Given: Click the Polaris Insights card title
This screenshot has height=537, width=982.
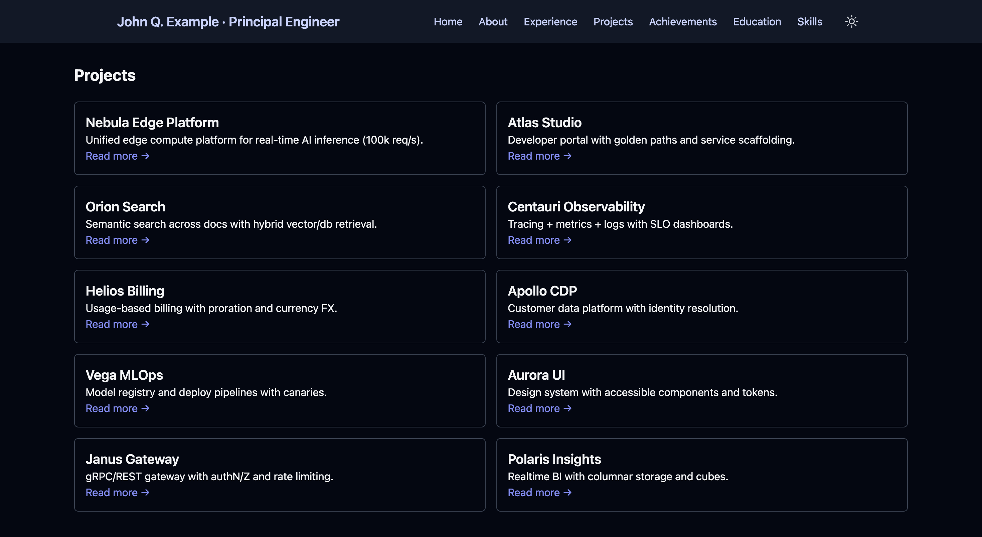Looking at the screenshot, I should [x=554, y=459].
